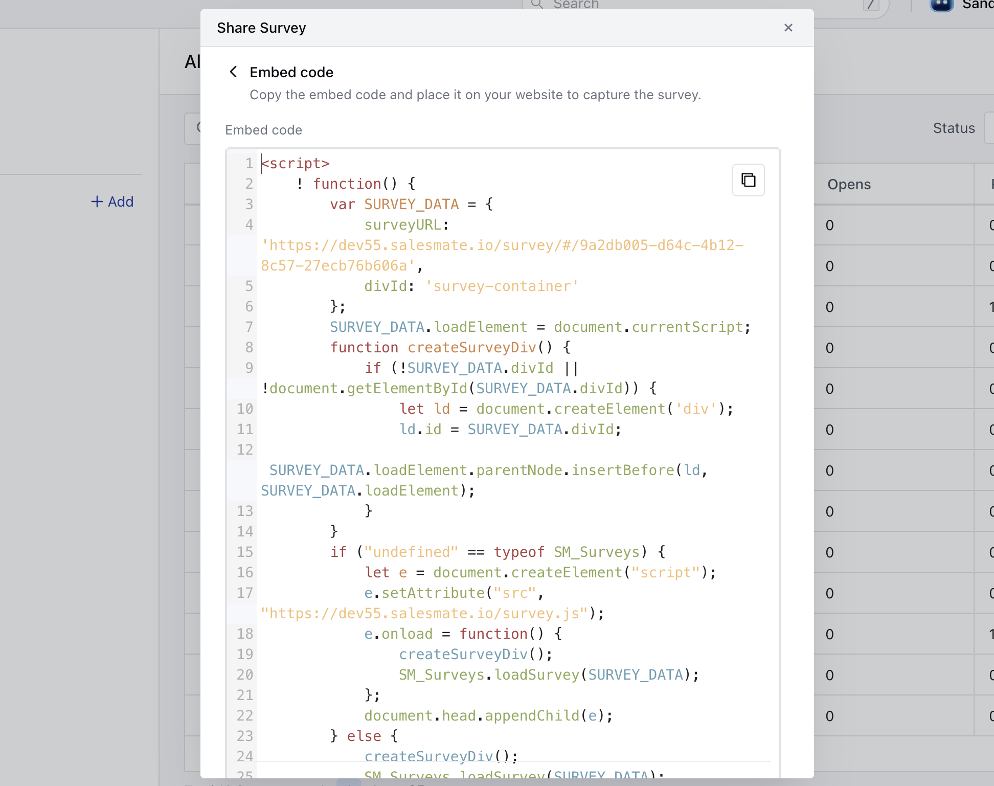The width and height of the screenshot is (994, 786).
Task: Click the '} else {' line 23
Action: click(x=364, y=736)
